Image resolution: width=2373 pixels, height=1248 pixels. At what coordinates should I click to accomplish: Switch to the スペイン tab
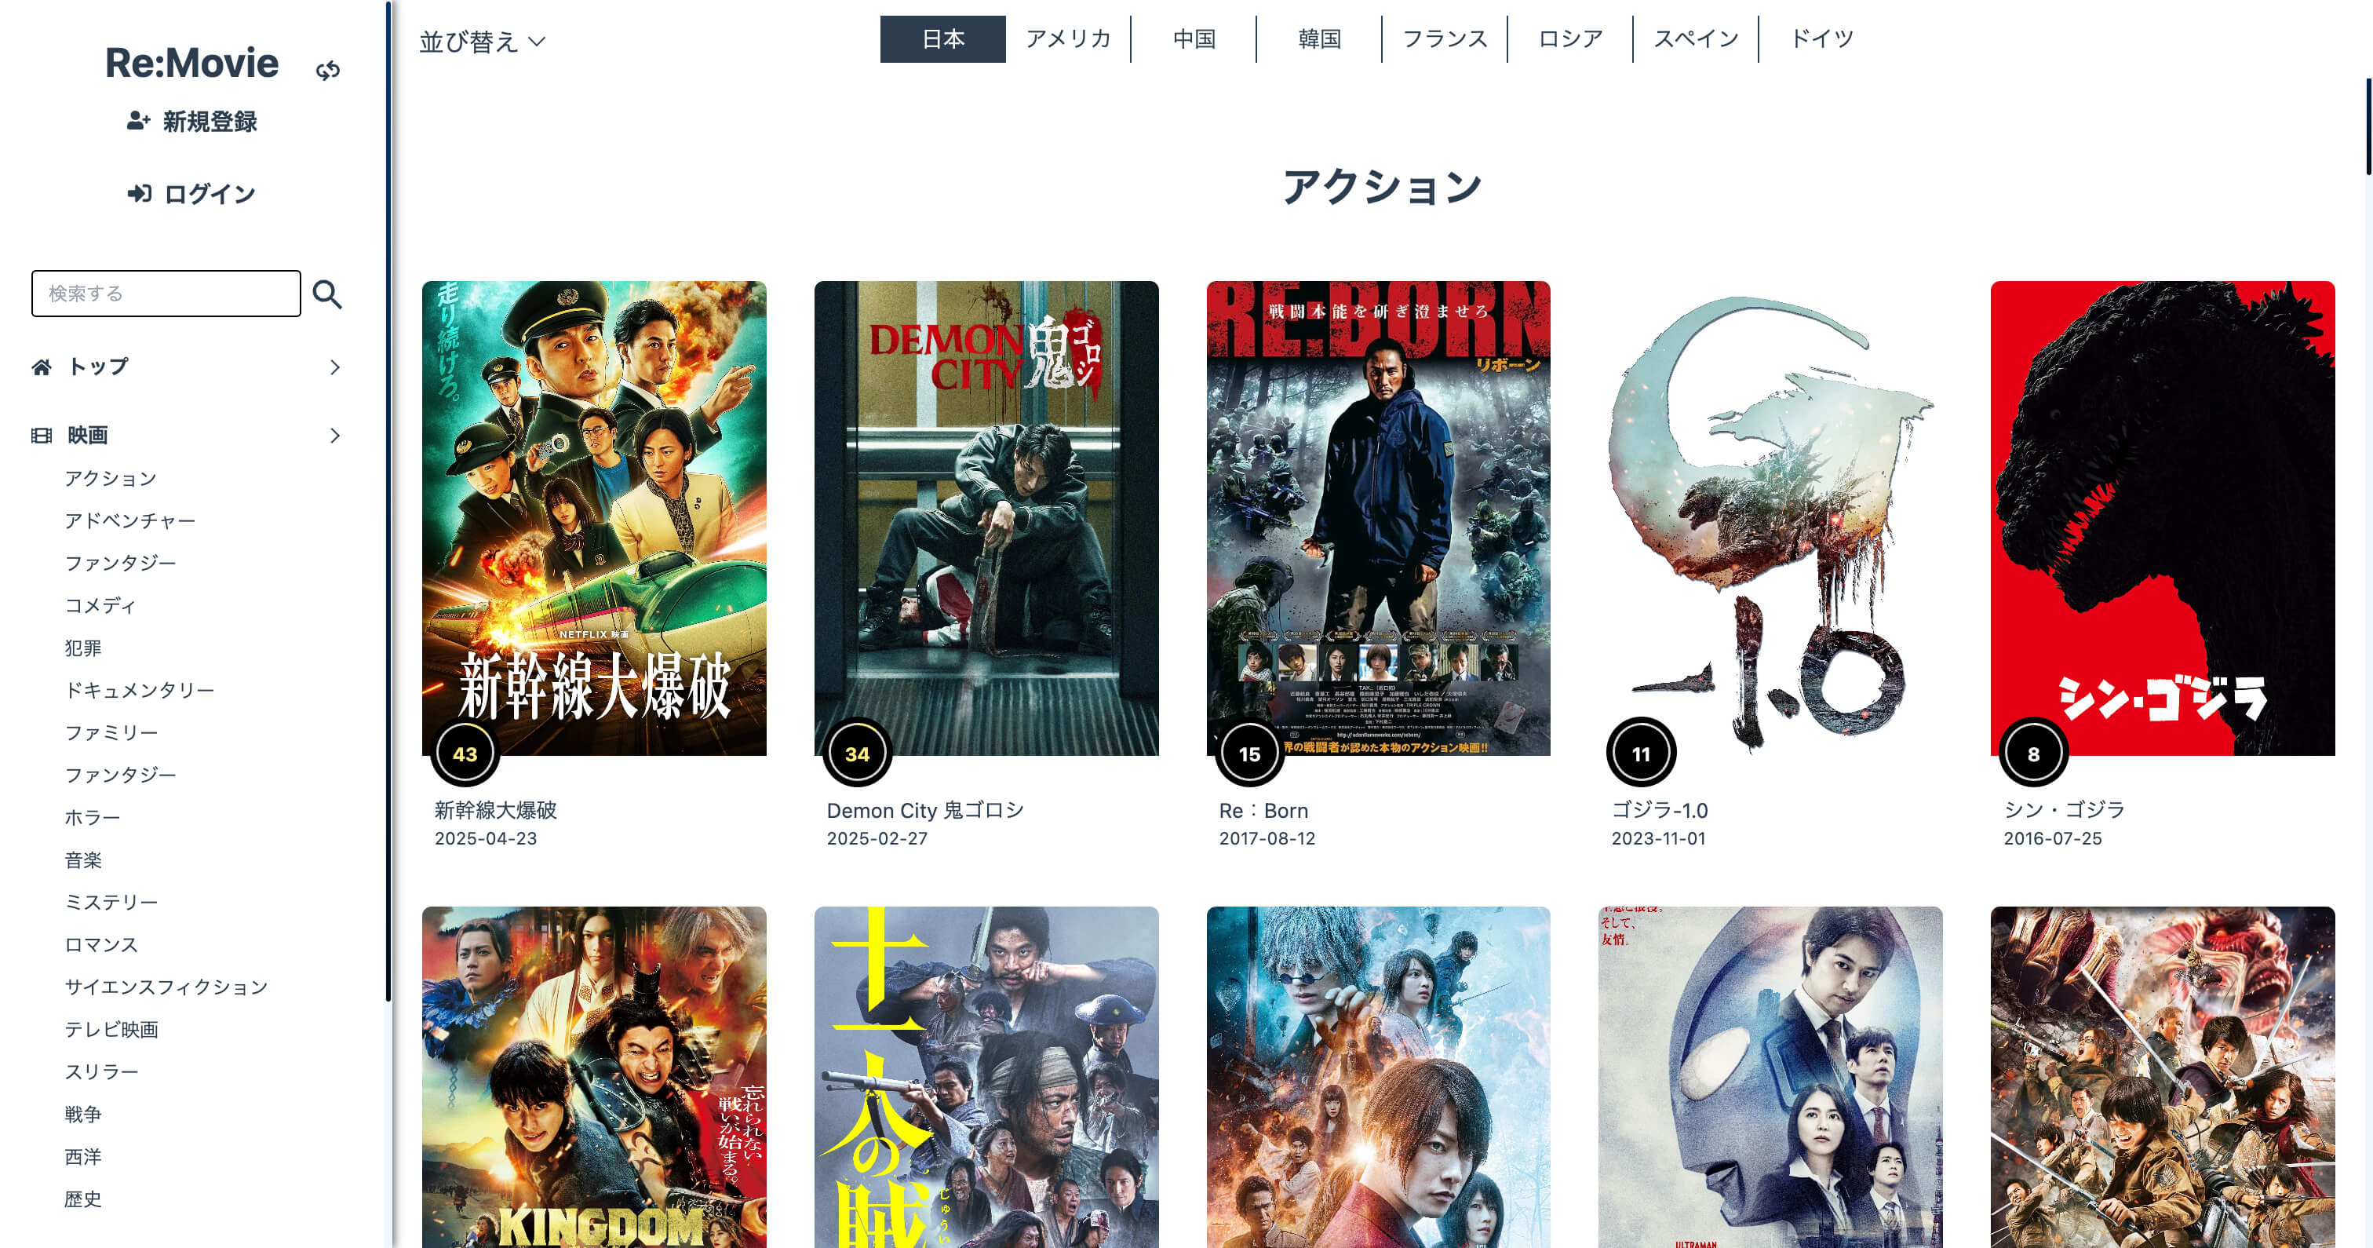point(1696,38)
